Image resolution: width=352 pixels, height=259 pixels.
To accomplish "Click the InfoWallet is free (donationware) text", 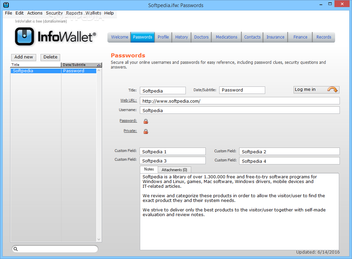I will pos(41,21).
